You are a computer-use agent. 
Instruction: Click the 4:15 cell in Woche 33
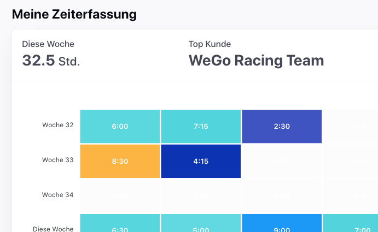[201, 161]
